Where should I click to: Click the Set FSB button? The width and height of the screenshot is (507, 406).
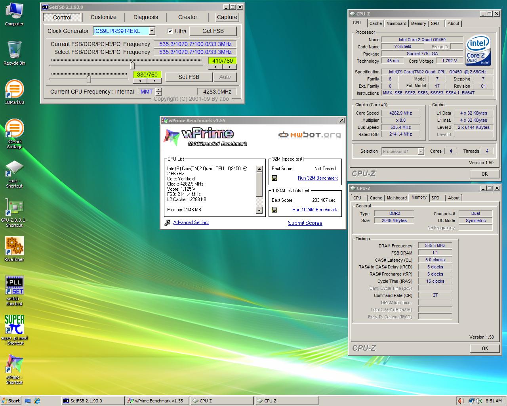click(x=189, y=77)
